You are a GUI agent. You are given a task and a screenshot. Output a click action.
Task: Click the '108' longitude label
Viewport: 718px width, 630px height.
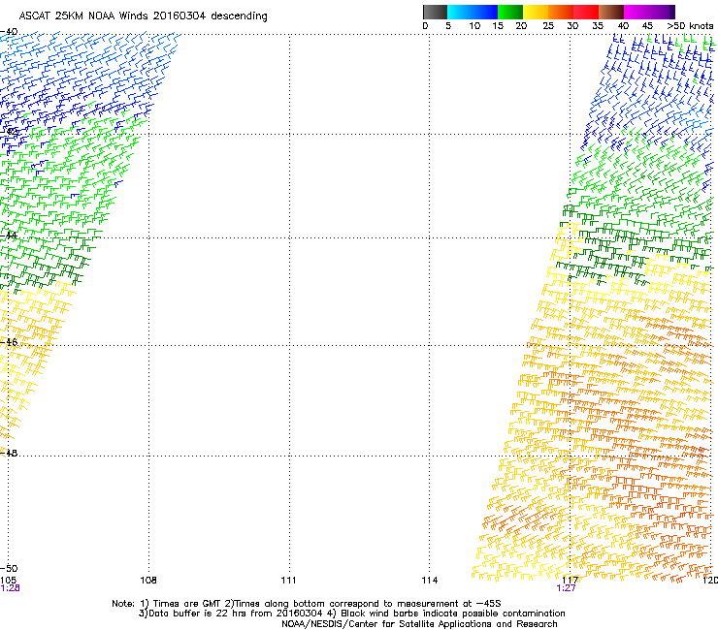click(x=148, y=580)
